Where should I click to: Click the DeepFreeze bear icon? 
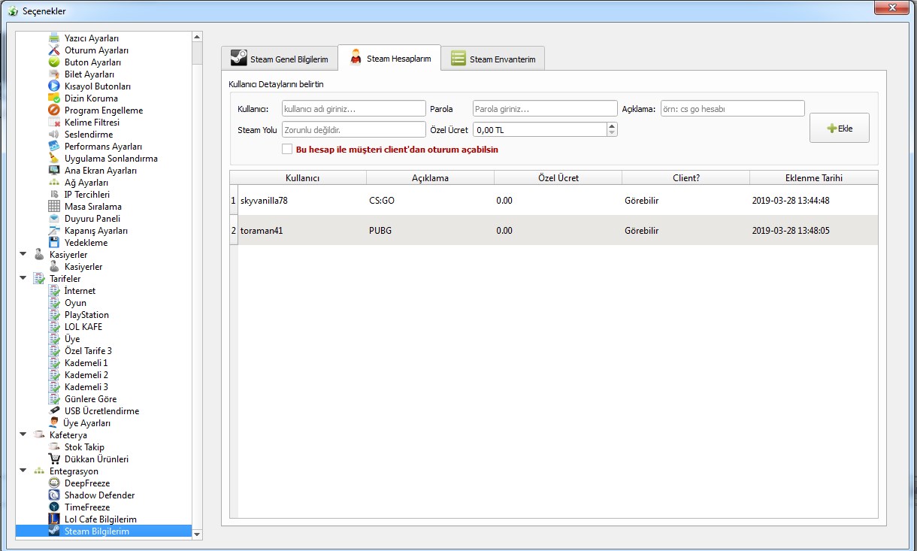(x=54, y=483)
